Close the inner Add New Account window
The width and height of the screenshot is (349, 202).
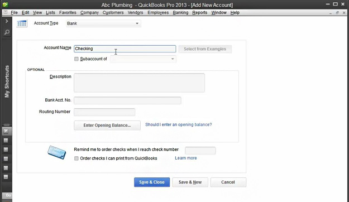point(344,13)
